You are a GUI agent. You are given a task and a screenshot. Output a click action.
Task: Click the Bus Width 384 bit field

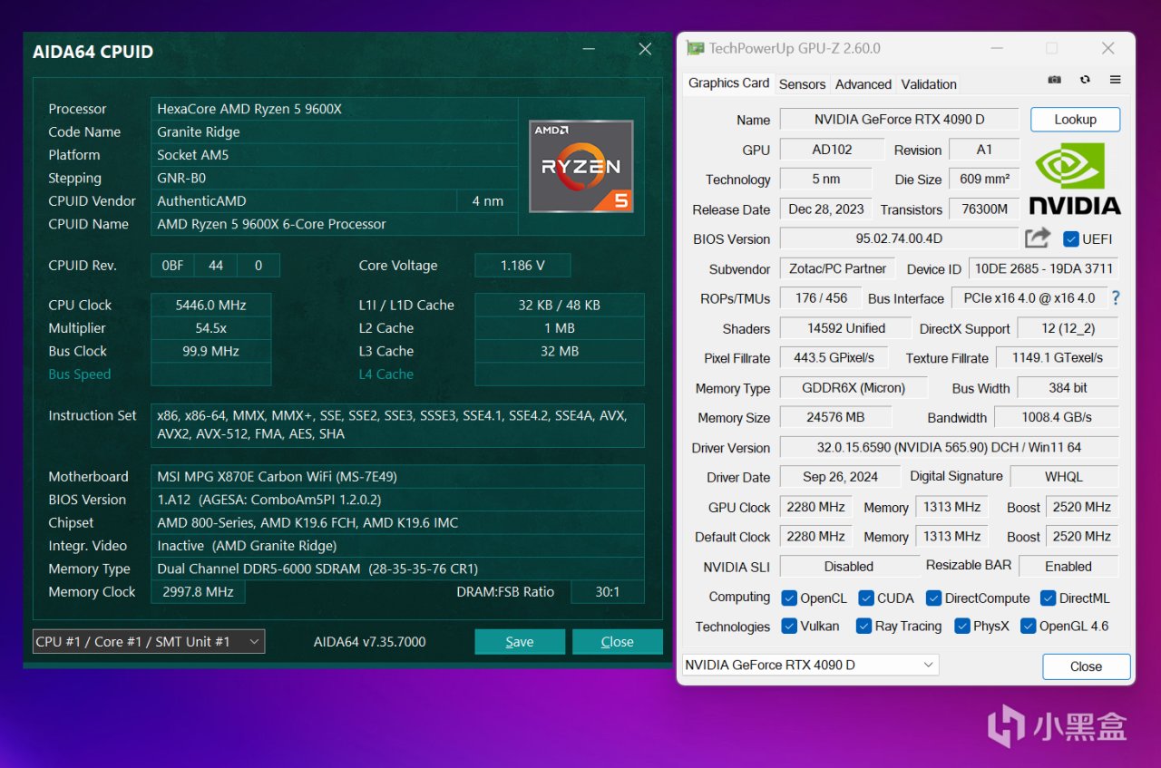point(1068,388)
